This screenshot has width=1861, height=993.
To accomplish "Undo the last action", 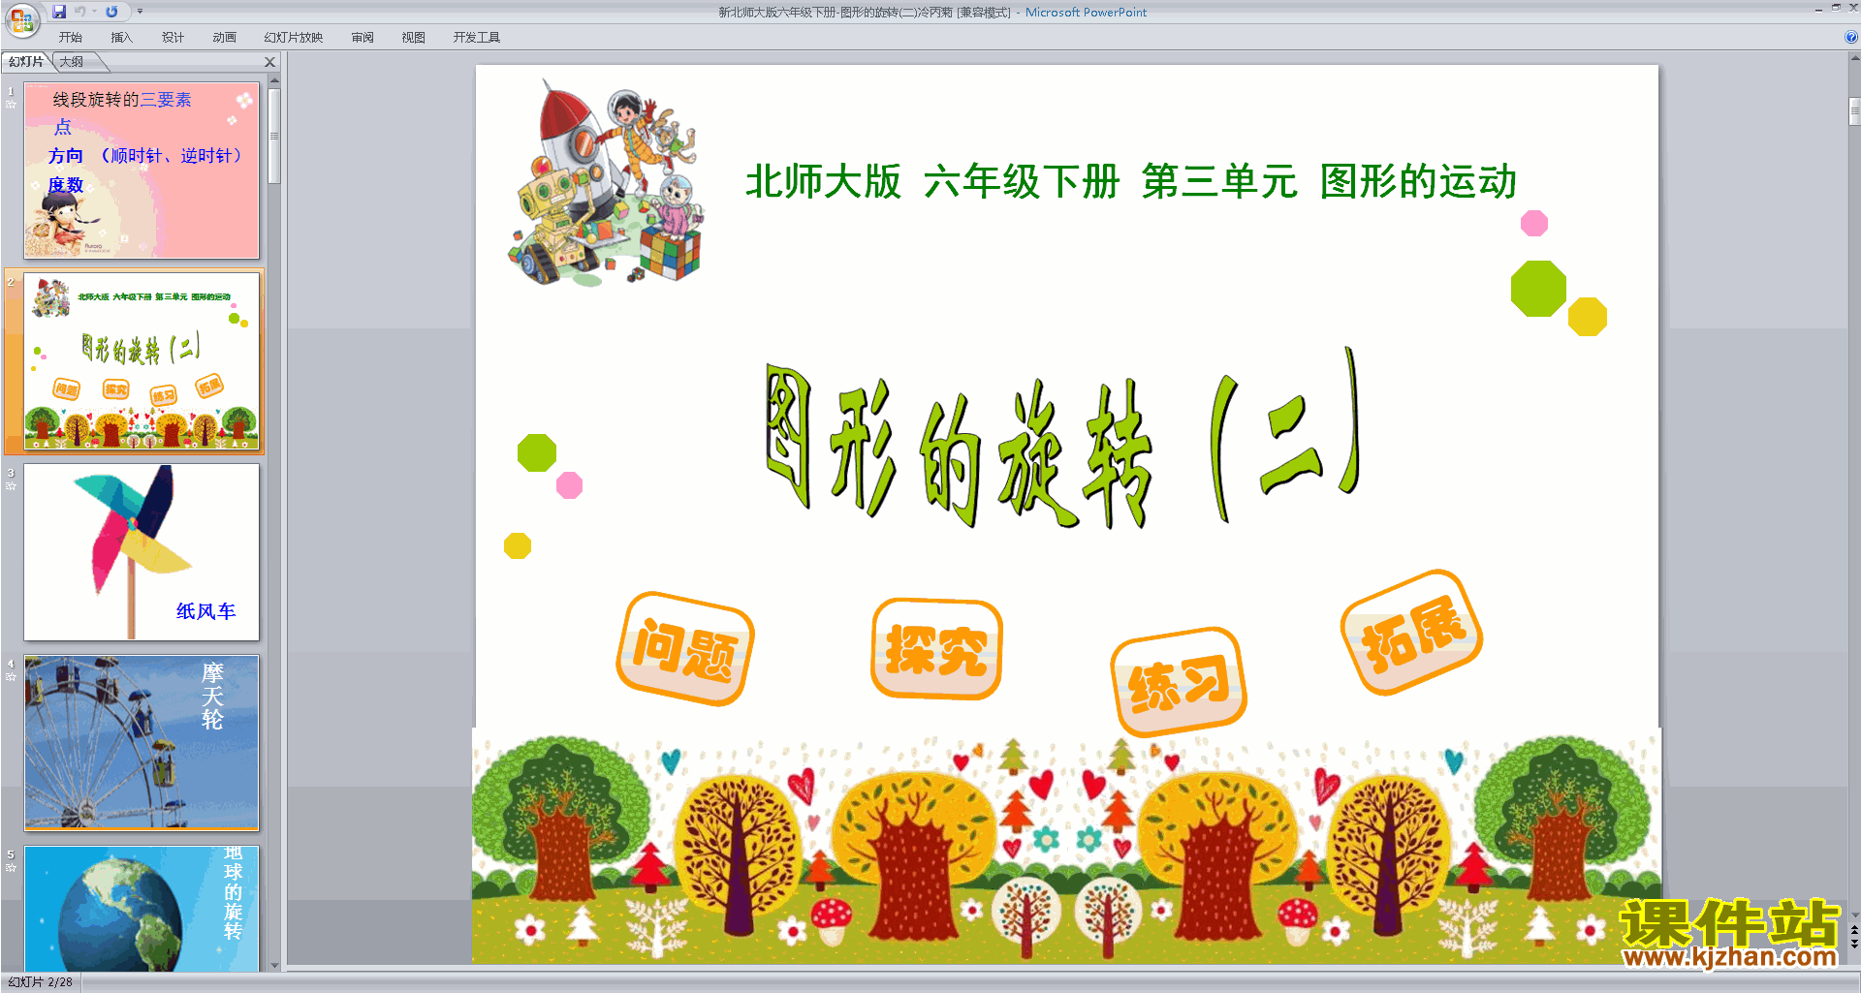I will click(x=79, y=12).
